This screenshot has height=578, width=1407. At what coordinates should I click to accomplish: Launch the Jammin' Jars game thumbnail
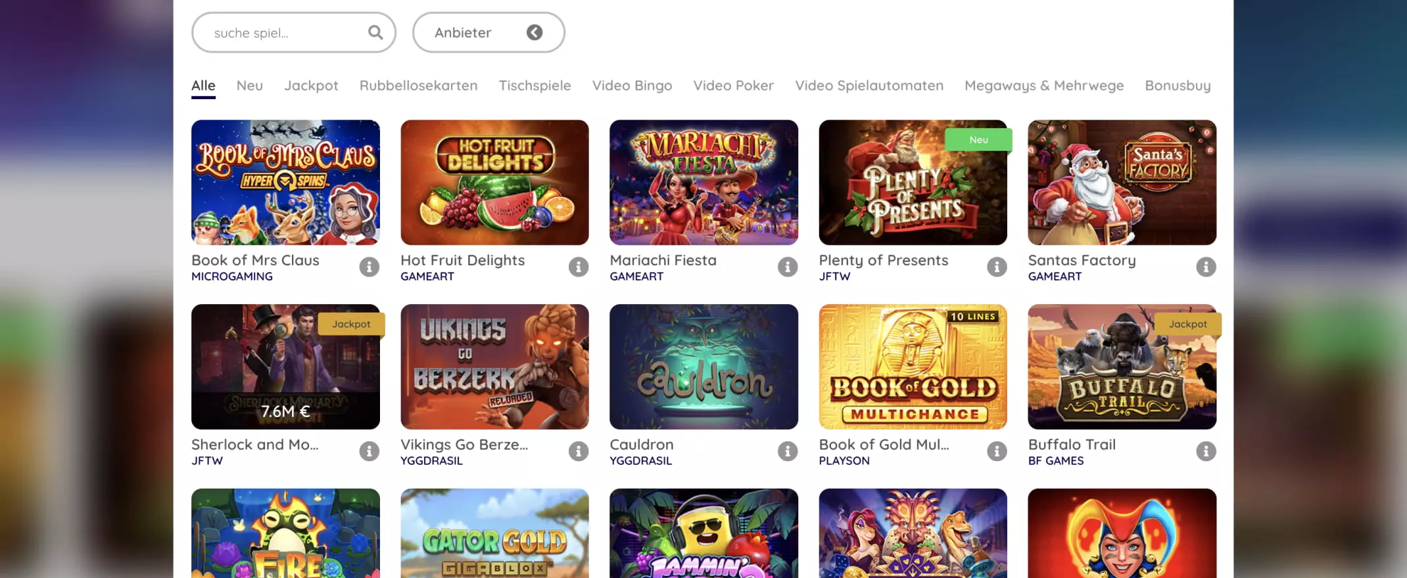[703, 533]
